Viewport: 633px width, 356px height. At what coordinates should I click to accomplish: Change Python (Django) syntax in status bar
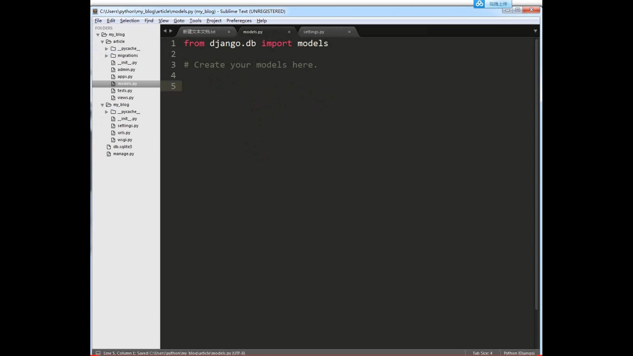[519, 353]
